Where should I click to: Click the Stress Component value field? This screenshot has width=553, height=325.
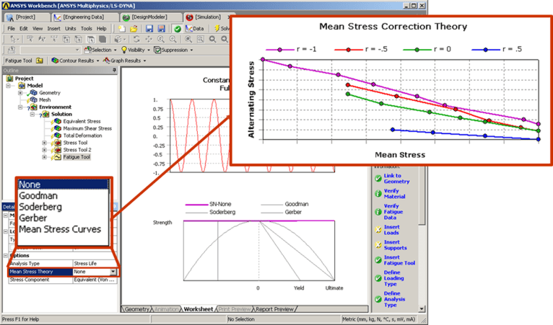pos(95,280)
